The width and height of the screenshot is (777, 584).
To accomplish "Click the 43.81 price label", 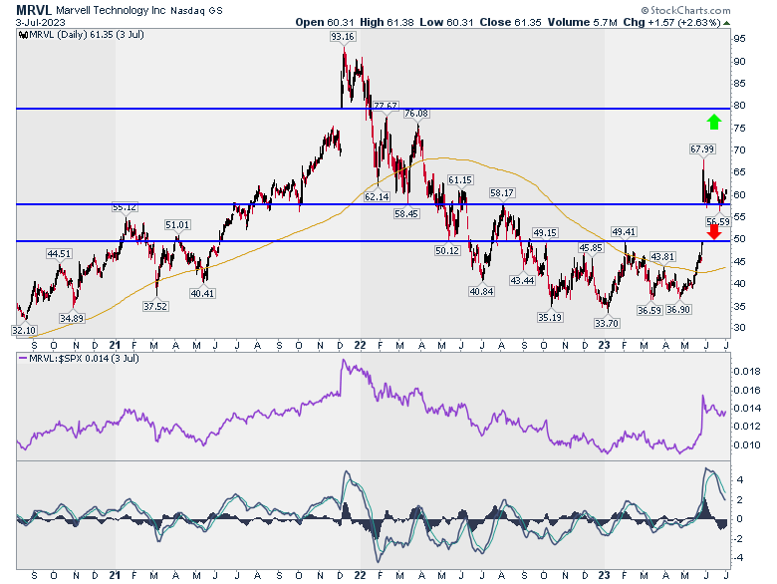I will coord(662,256).
